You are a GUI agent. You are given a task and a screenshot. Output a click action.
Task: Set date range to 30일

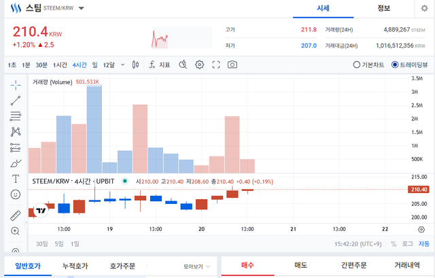pos(41,244)
